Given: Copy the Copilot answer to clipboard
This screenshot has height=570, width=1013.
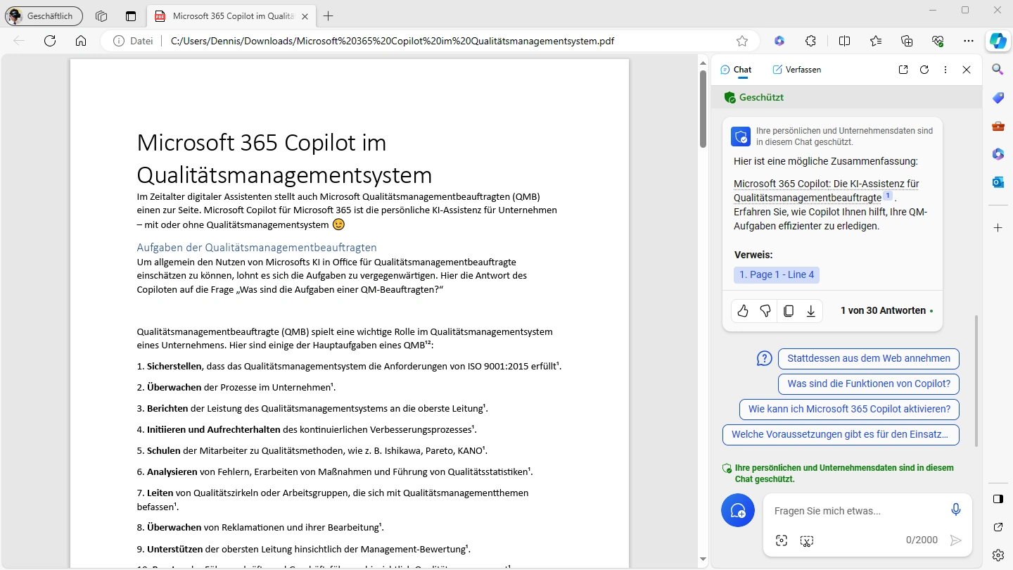Looking at the screenshot, I should click(789, 311).
